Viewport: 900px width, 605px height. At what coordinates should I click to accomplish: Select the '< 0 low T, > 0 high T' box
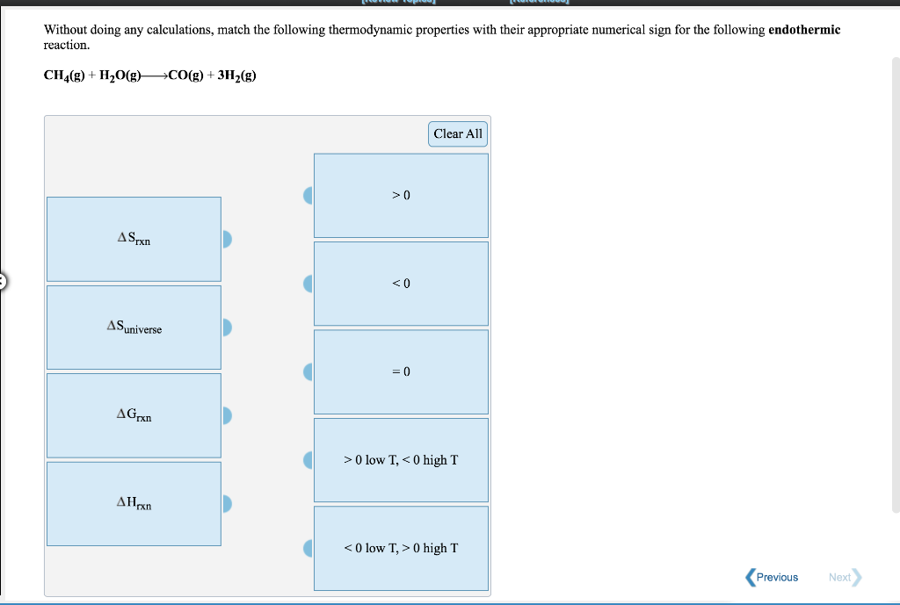click(x=401, y=548)
